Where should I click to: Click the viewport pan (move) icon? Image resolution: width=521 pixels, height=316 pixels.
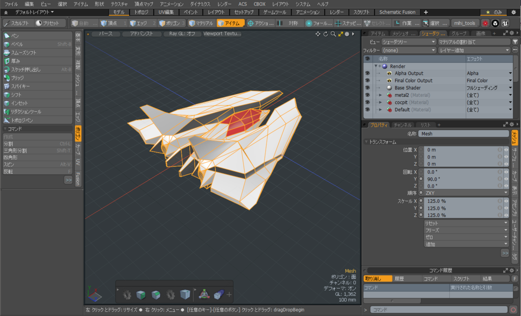[318, 34]
